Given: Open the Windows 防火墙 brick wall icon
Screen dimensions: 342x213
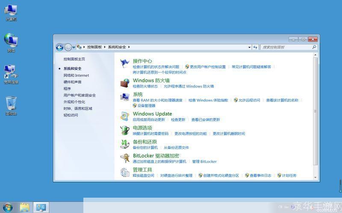Looking at the screenshot, I should (125, 83).
